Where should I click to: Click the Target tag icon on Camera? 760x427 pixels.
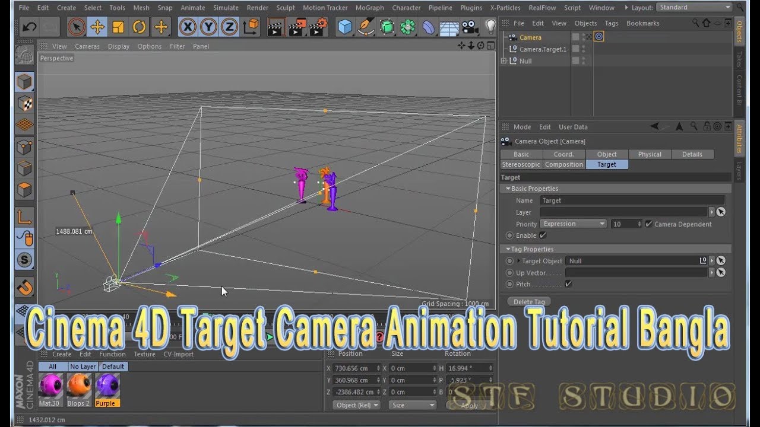(598, 37)
